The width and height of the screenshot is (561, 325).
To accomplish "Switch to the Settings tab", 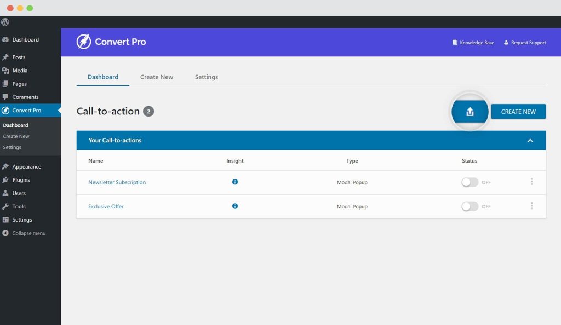I will coord(207,77).
